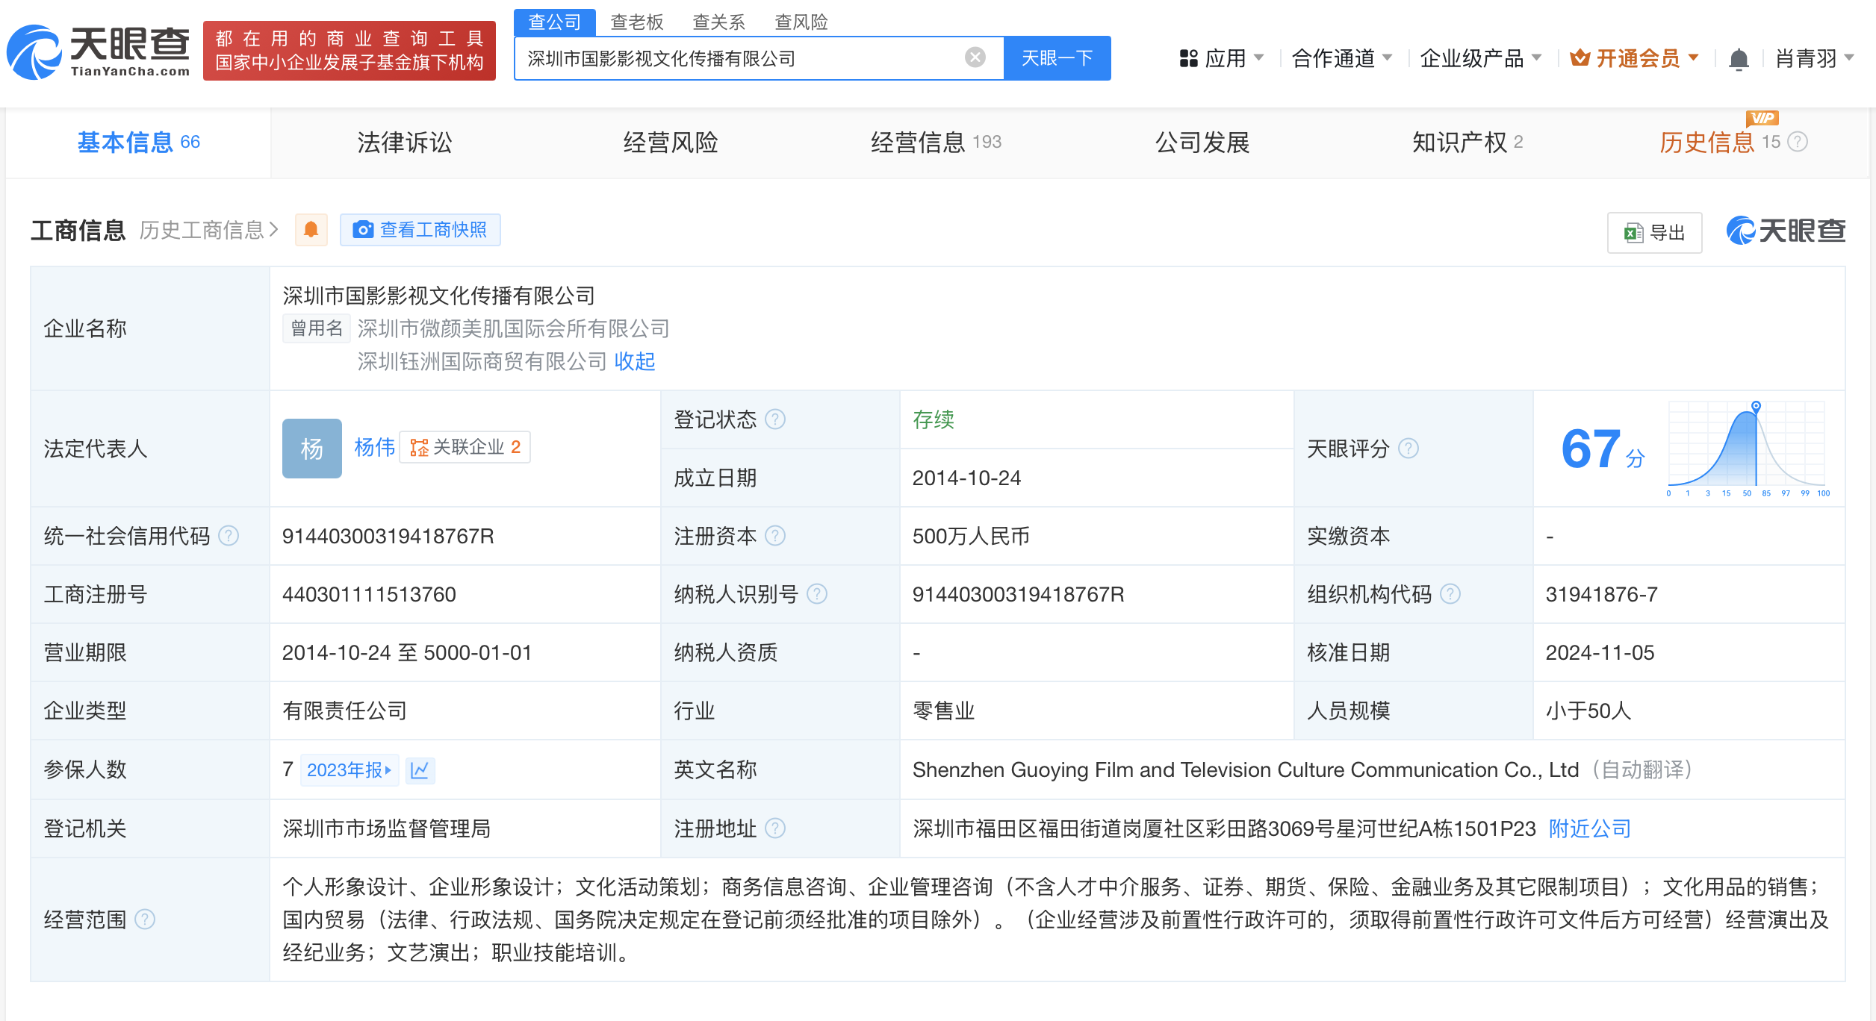Image resolution: width=1876 pixels, height=1021 pixels.
Task: Click the score distribution chart marker
Action: point(1757,406)
